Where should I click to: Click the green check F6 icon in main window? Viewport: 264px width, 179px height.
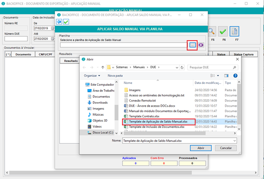click(223, 32)
